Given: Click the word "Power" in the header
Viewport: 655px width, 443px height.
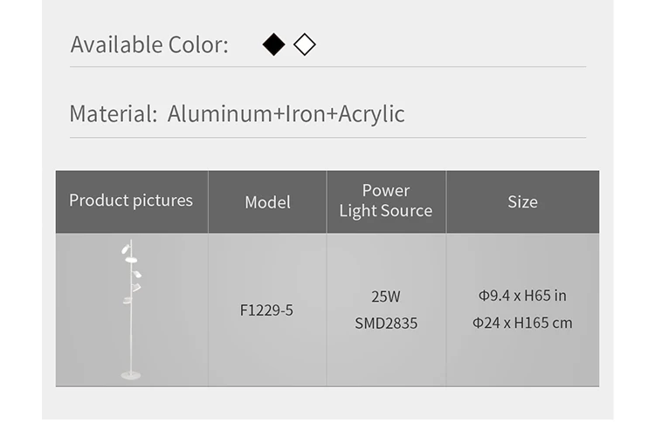Looking at the screenshot, I should pyautogui.click(x=386, y=190).
